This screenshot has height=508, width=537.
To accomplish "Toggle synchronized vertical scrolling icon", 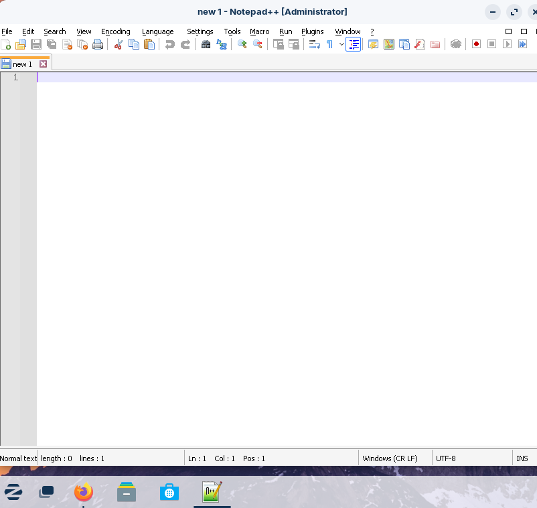I will click(278, 44).
